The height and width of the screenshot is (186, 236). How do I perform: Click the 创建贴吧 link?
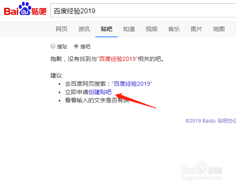(100, 92)
